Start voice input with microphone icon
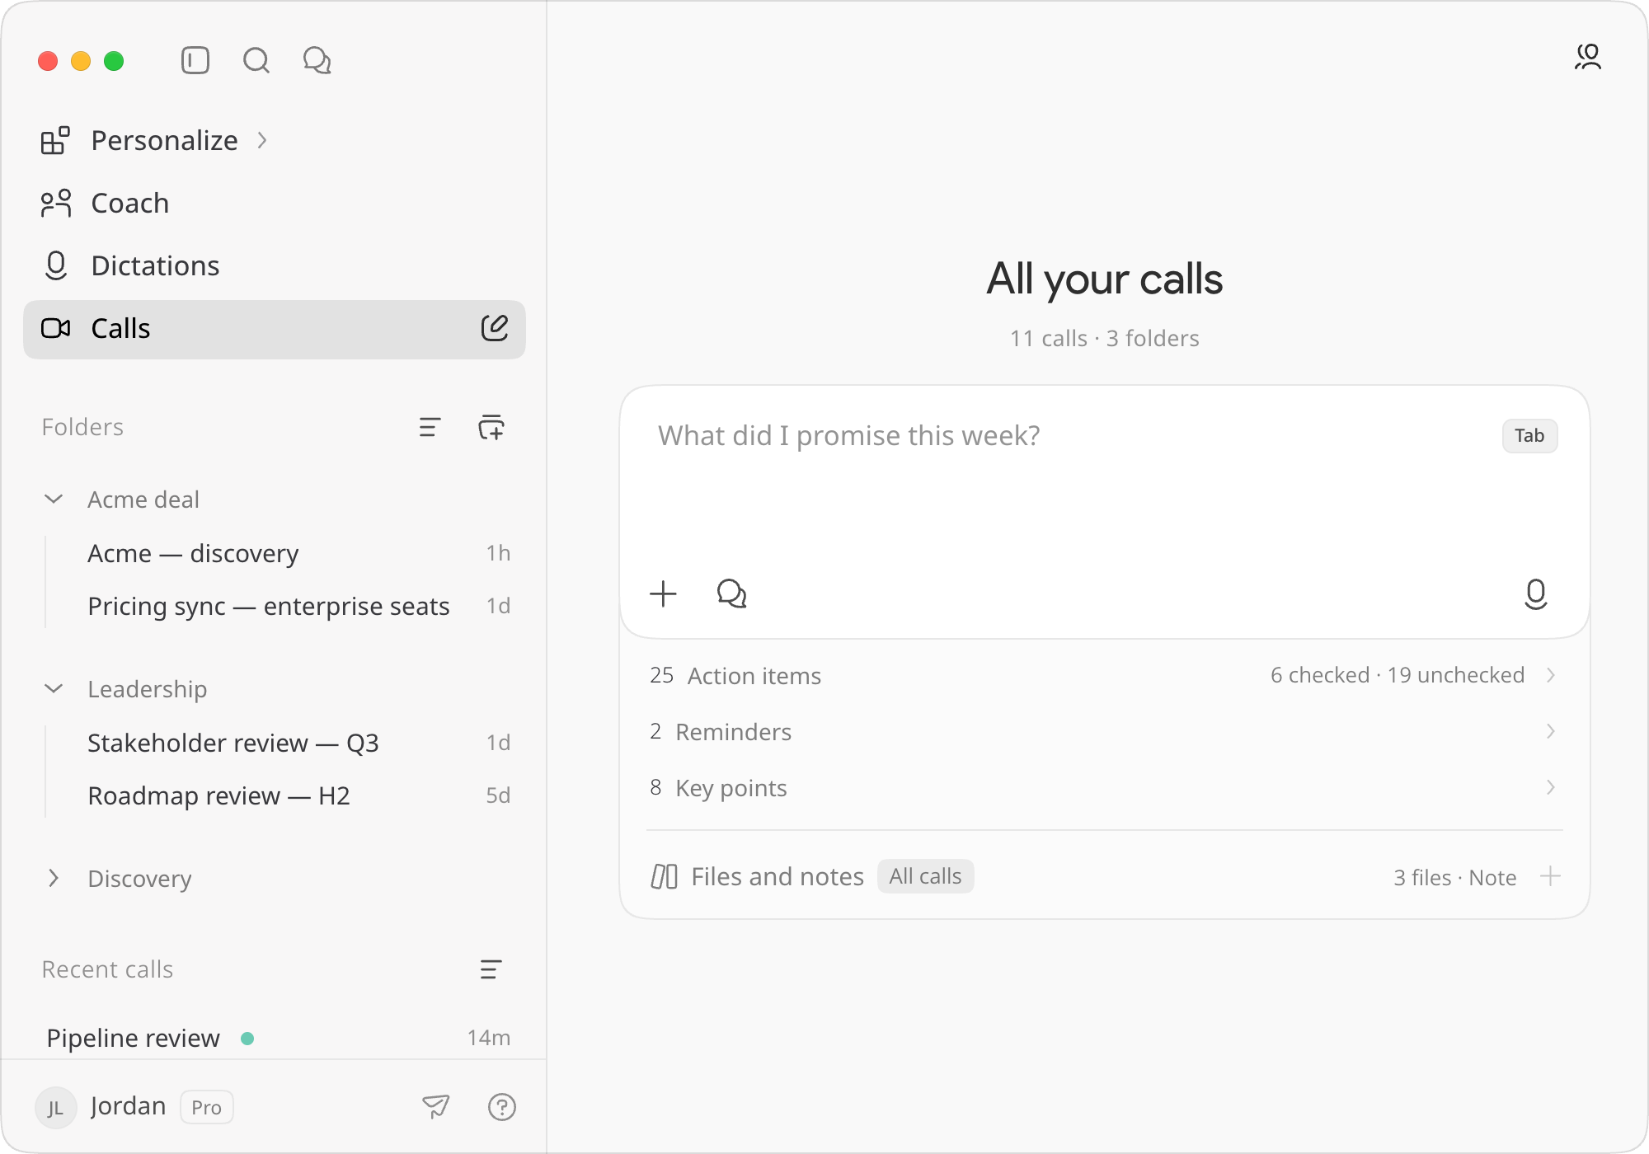Screen dimensions: 1649x1154 [1535, 593]
